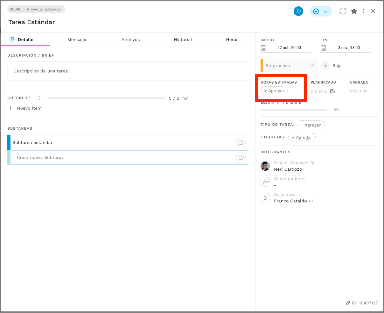Assign user to Subtarea estándar icon
The height and width of the screenshot is (313, 384).
241,142
